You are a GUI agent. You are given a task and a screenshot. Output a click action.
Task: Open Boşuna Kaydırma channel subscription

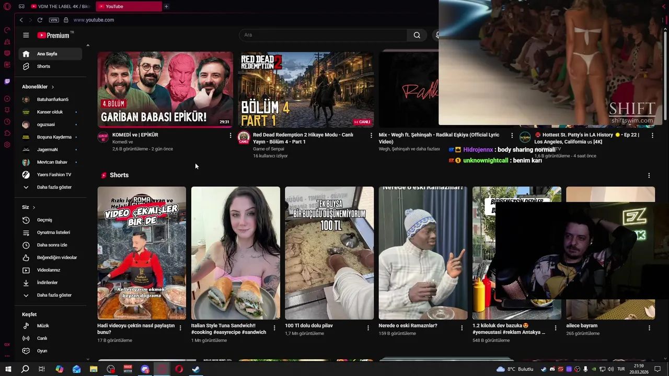[x=50, y=137]
